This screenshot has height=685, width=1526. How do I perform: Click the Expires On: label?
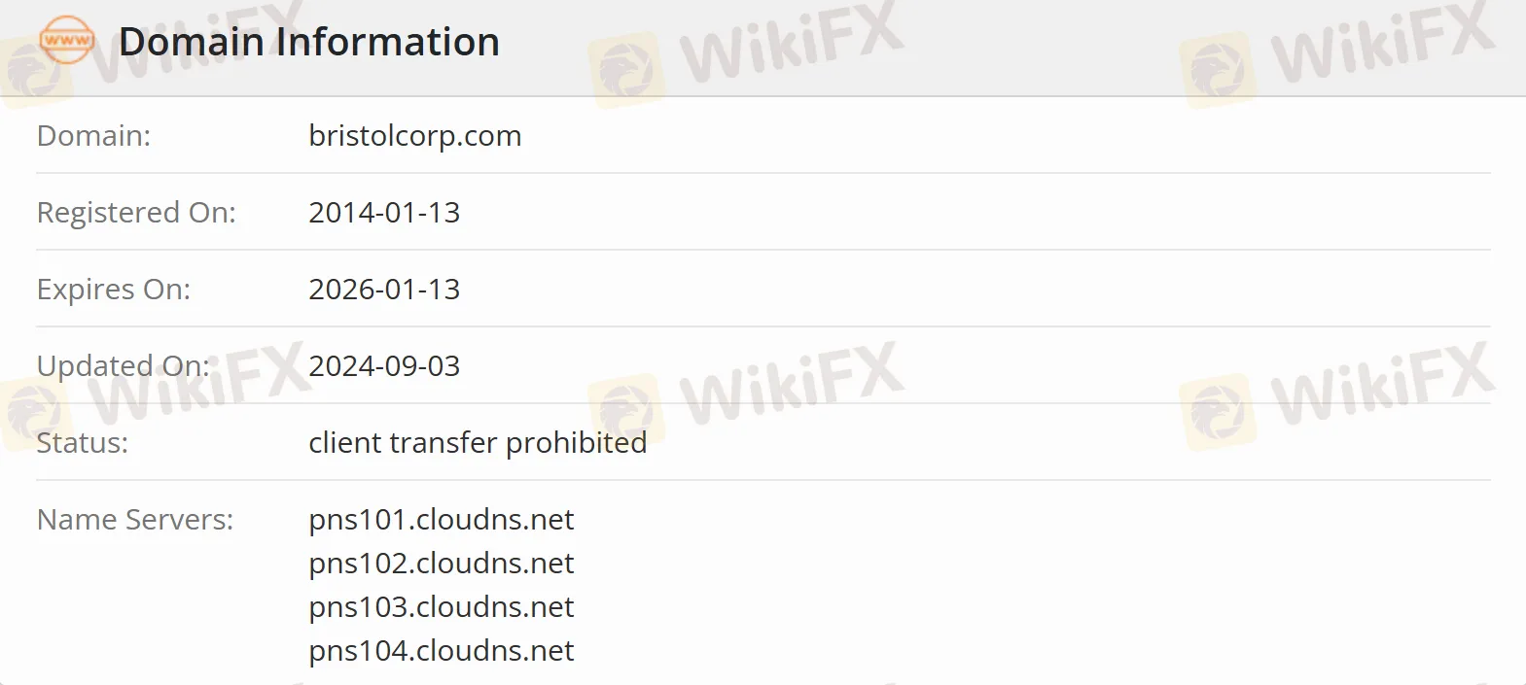[113, 290]
